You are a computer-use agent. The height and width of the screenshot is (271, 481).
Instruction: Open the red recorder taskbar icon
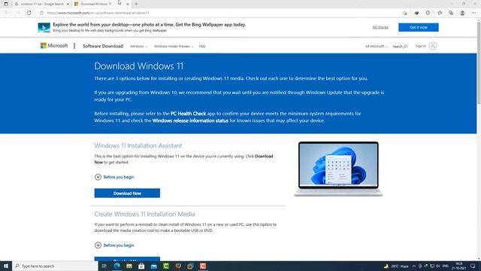pyautogui.click(x=203, y=266)
